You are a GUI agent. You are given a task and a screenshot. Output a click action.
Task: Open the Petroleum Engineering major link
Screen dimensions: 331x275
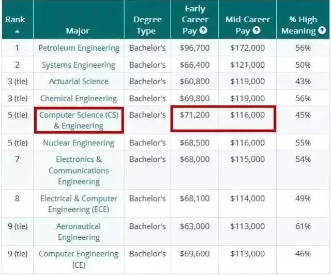coord(79,48)
